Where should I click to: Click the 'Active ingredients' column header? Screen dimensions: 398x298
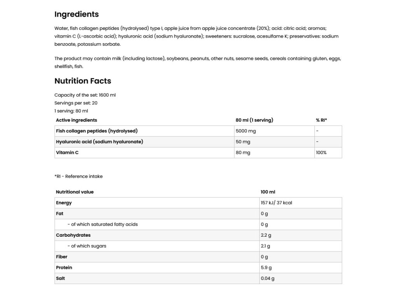[x=77, y=120]
